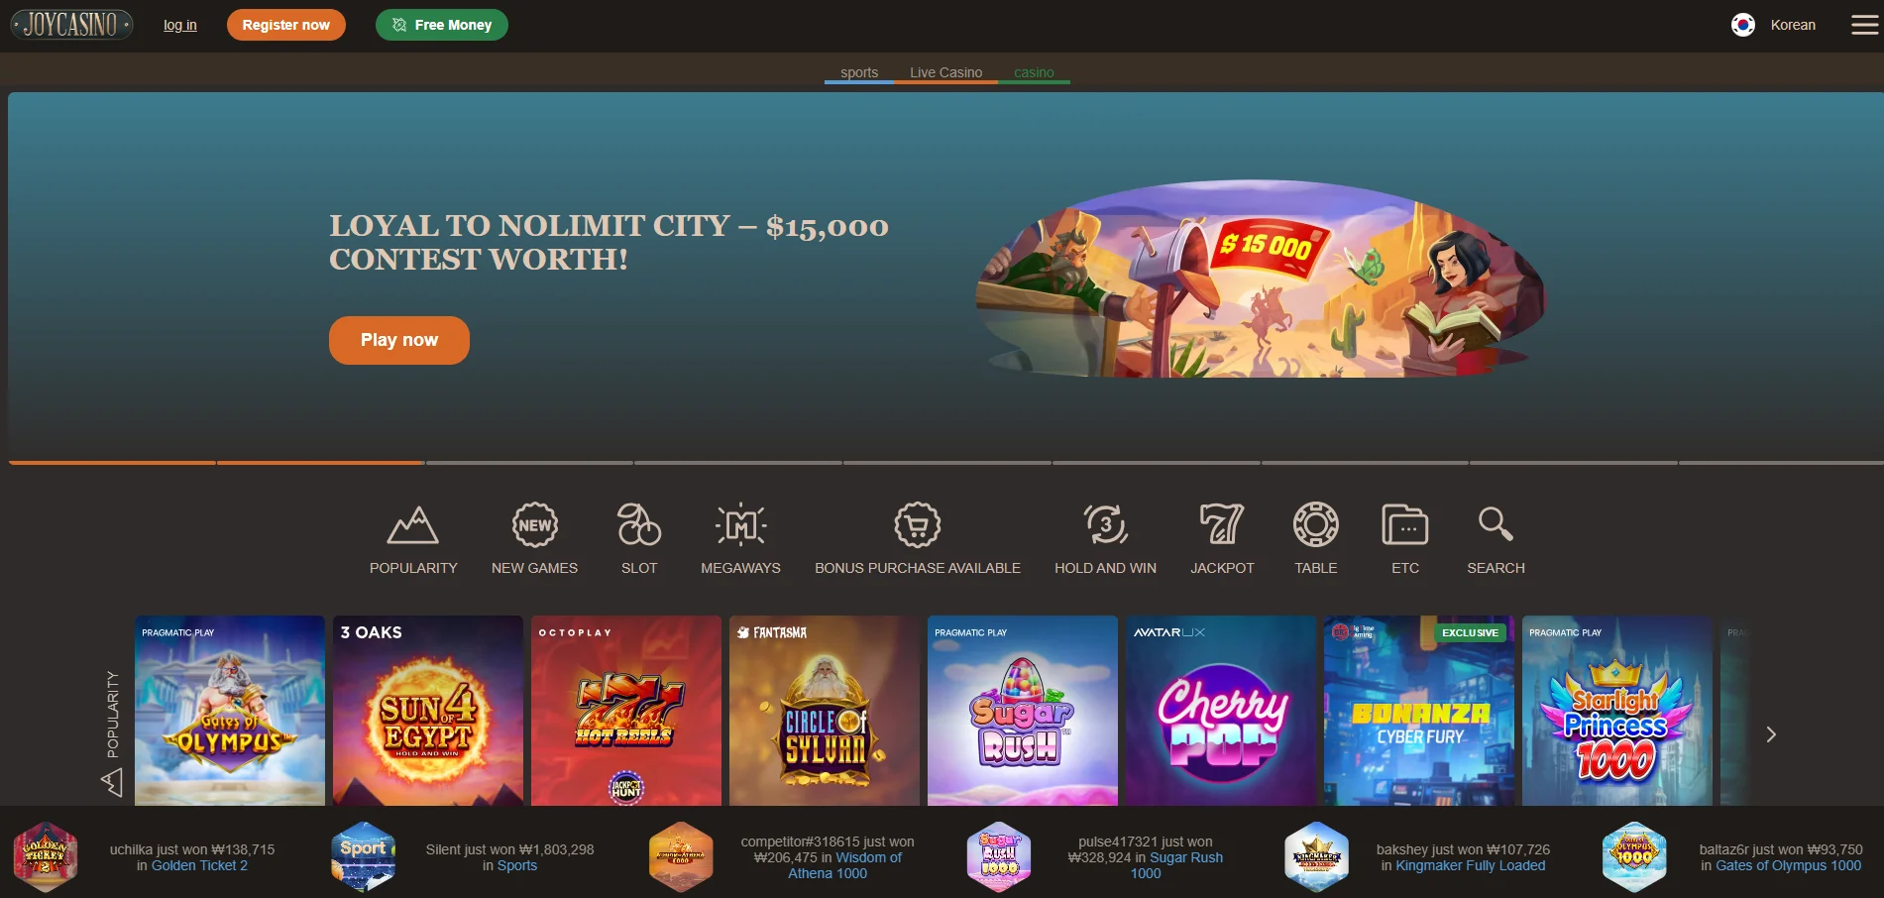The height and width of the screenshot is (898, 1884).
Task: Open the hamburger menu
Action: click(x=1864, y=25)
